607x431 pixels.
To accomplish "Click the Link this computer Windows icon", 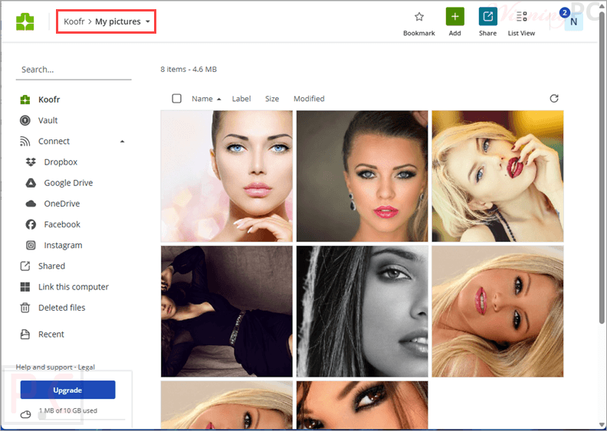I will tap(25, 287).
